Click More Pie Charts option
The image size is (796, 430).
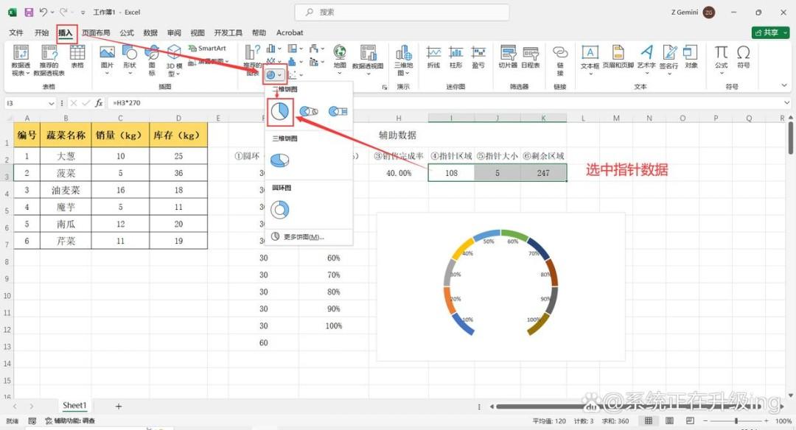coord(303,237)
